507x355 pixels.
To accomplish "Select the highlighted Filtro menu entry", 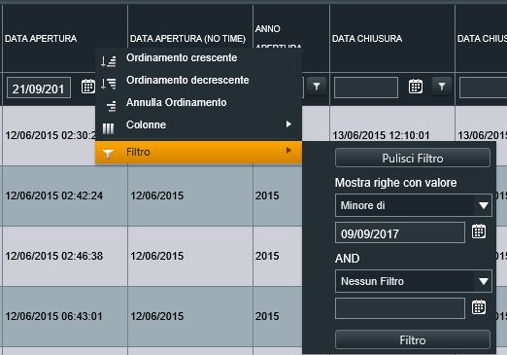I will click(198, 152).
